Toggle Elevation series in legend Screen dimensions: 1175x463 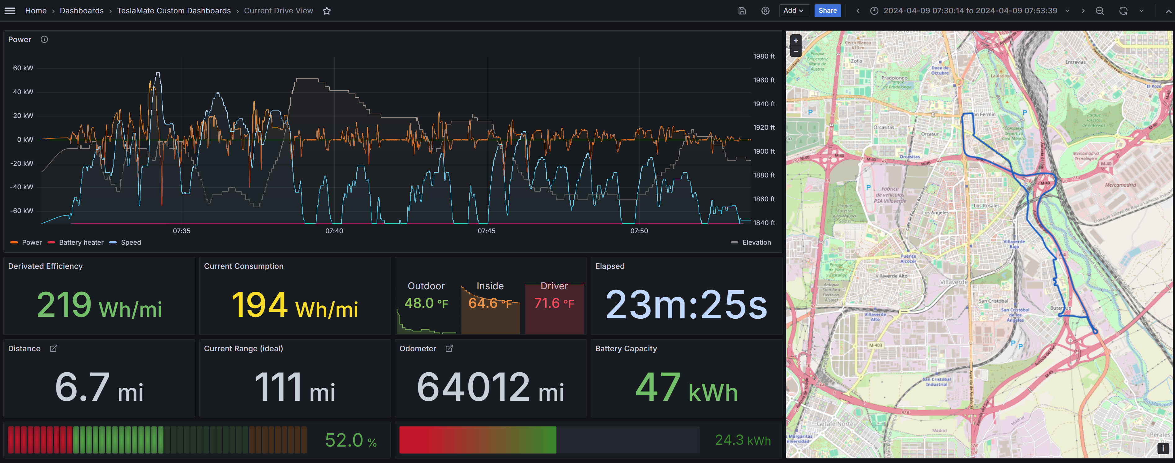point(756,243)
